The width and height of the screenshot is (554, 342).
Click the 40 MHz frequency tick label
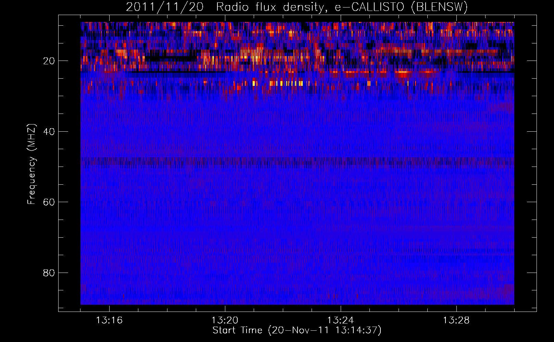(49, 132)
